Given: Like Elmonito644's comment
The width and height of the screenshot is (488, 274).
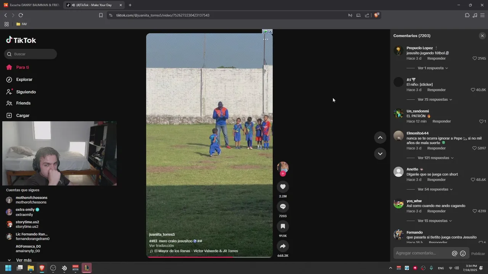Looking at the screenshot, I should click(475, 148).
